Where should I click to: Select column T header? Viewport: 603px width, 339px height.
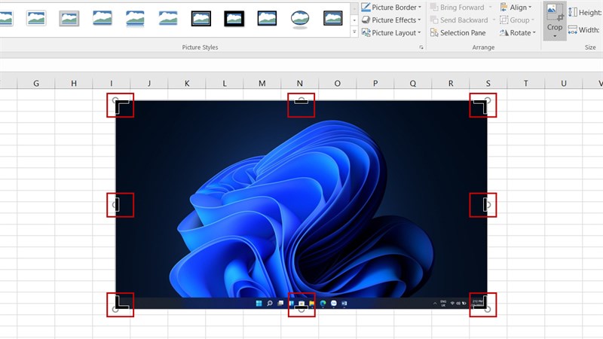(526, 84)
